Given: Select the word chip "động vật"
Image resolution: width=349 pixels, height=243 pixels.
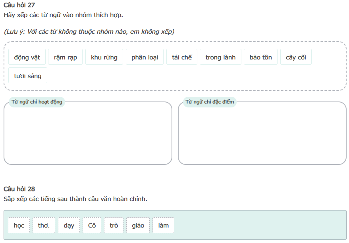Looking at the screenshot, I should pos(27,57).
